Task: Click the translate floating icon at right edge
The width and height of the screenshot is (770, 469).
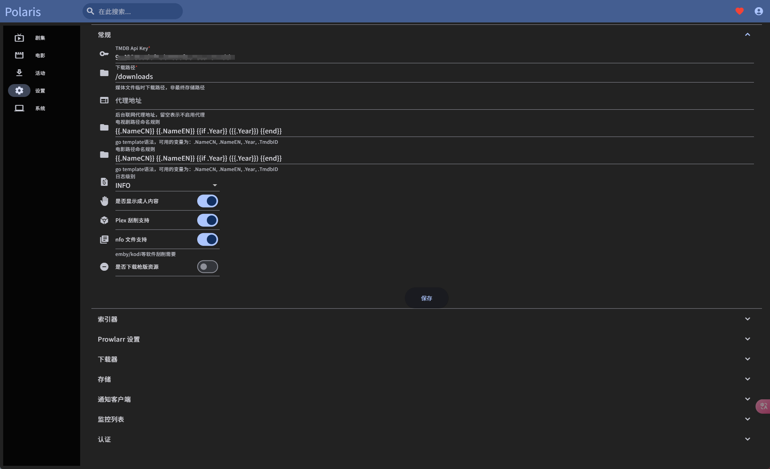Action: pyautogui.click(x=763, y=406)
